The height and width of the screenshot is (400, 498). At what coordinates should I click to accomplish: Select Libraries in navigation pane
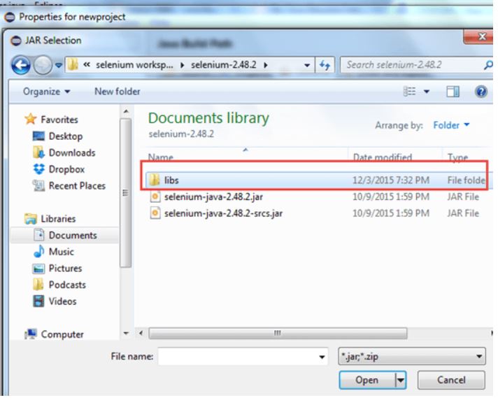[x=58, y=219]
